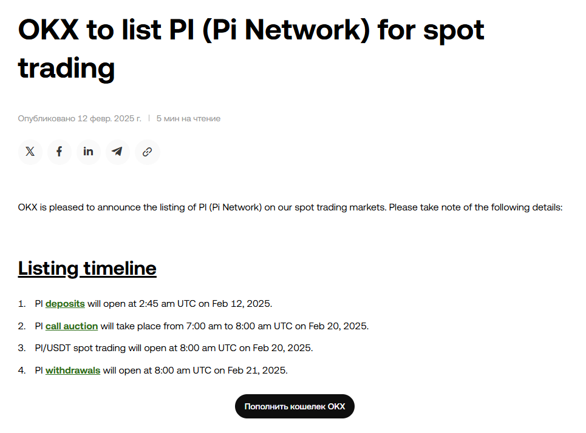The image size is (586, 433).
Task: Click the 'PI/USDT spot trading will open' line
Action: click(174, 348)
